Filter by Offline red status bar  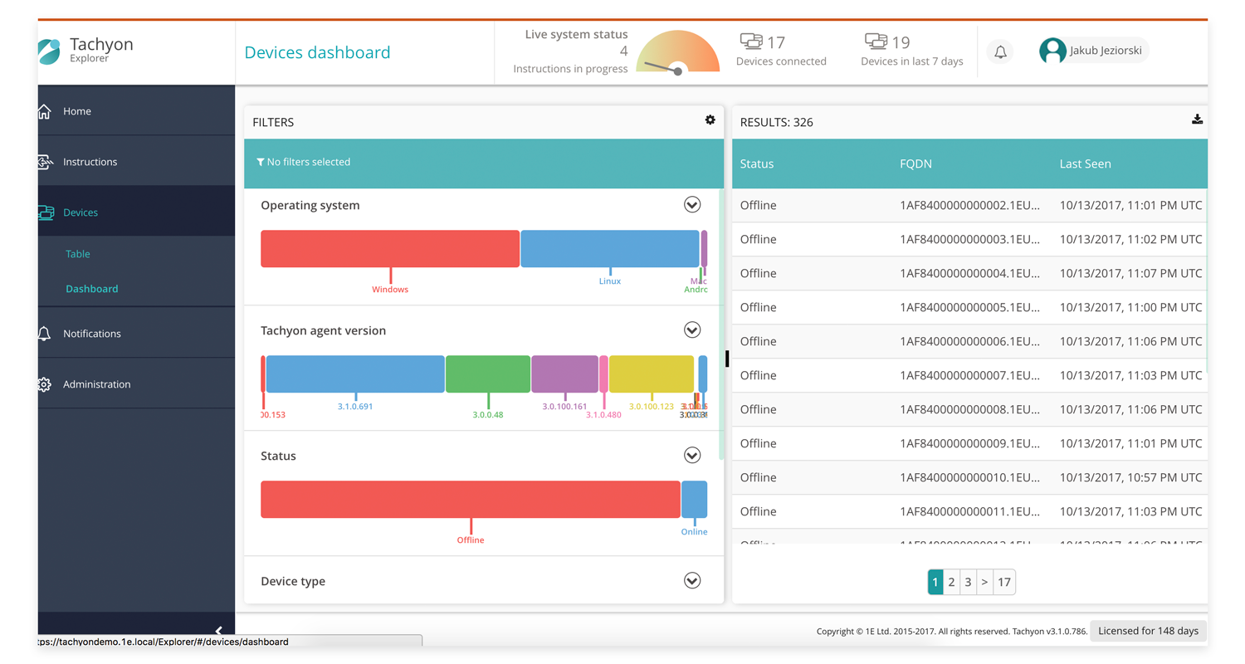click(471, 500)
